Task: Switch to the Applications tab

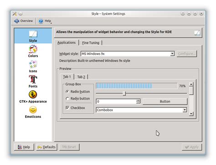Action: (x=67, y=43)
